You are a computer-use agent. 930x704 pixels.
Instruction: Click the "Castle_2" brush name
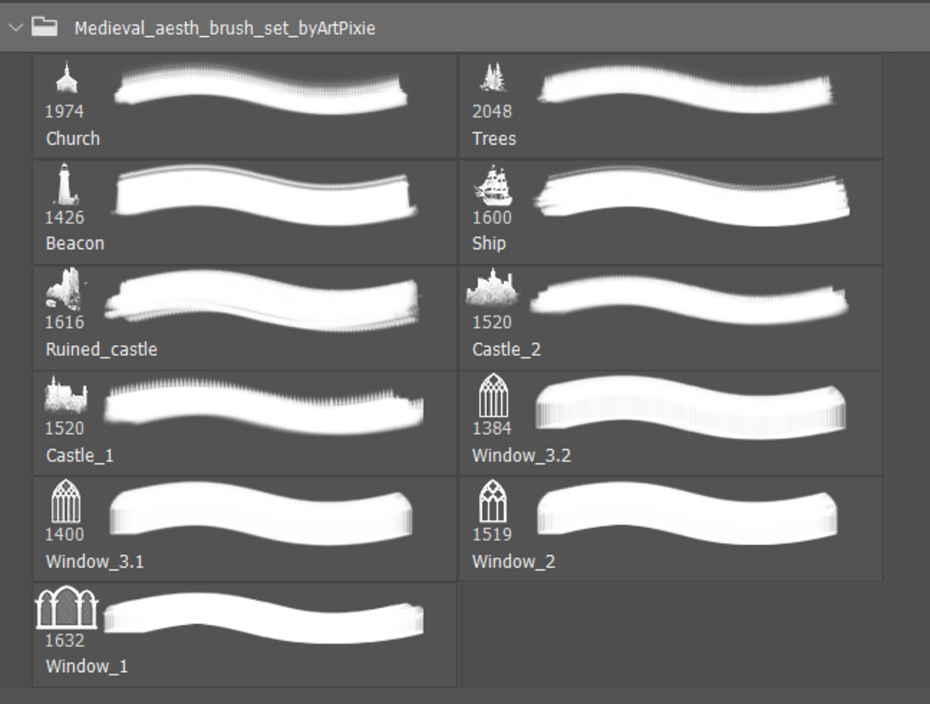[507, 349]
